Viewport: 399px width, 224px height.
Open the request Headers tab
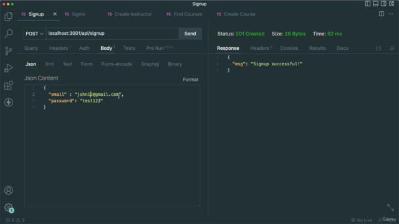(59, 49)
